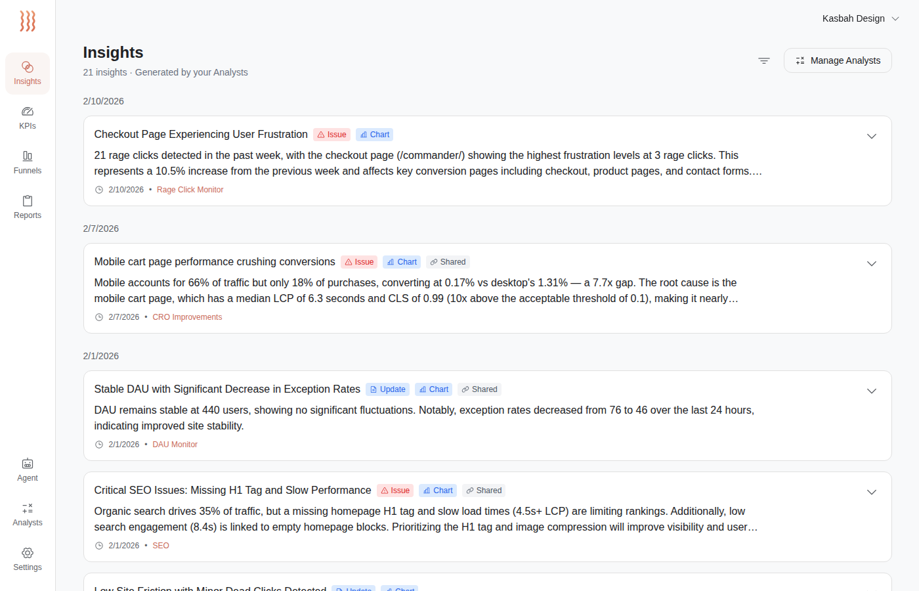This screenshot has height=591, width=919.
Task: Navigate to Funnels using the sidebar icon
Action: [x=27, y=162]
